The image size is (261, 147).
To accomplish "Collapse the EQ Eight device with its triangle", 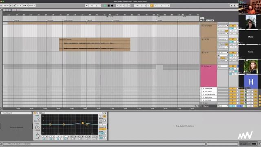I will 37,113.
